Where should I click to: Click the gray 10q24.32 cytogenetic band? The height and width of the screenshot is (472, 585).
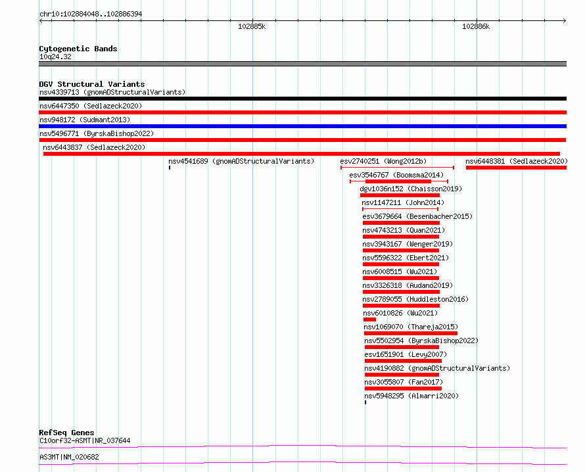coord(302,64)
